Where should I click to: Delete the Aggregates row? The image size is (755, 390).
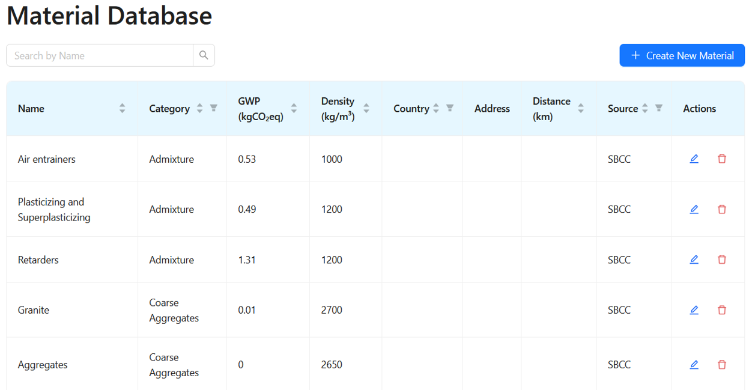coord(722,365)
